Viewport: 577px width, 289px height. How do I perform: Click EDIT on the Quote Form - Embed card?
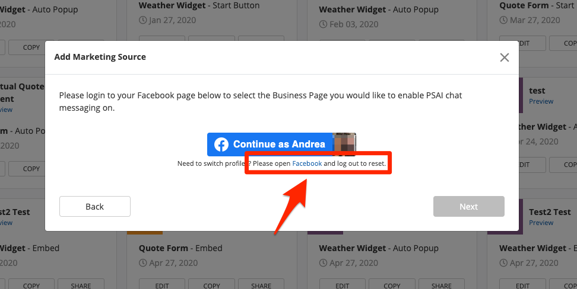[162, 285]
